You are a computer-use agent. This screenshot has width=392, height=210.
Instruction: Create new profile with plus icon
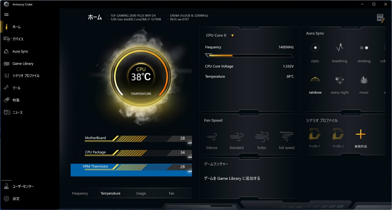[x=361, y=134]
